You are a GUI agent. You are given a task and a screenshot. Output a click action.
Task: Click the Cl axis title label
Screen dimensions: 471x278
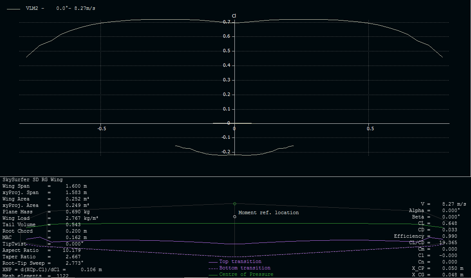pos(234,16)
